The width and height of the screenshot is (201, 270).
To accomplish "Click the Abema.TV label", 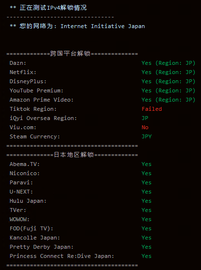I will pos(25,164).
